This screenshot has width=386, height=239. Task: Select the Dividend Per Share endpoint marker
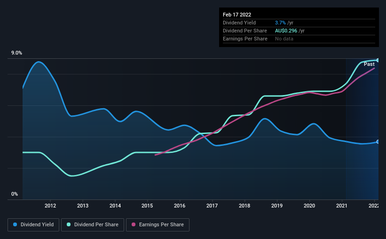click(x=378, y=60)
